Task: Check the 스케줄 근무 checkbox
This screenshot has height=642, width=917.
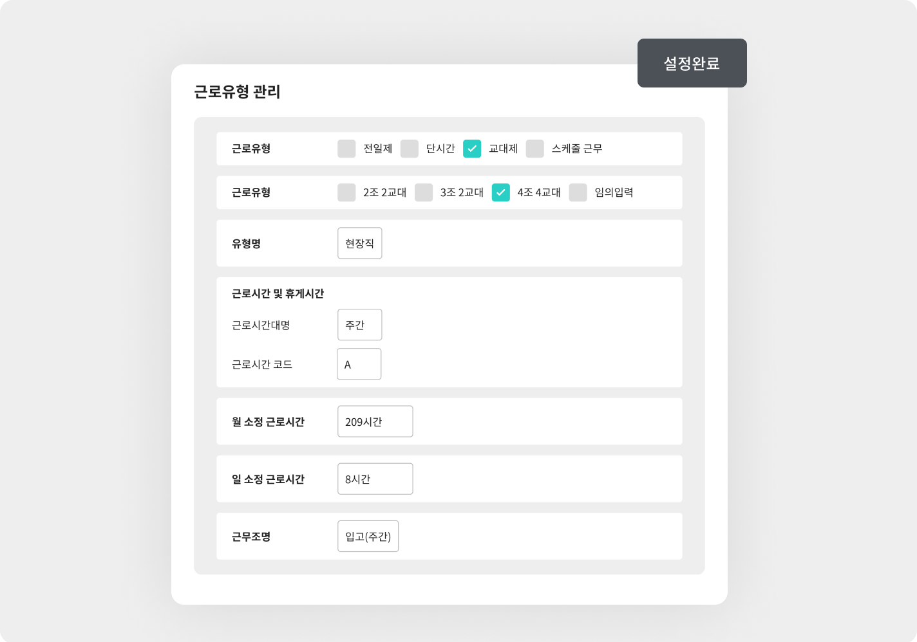Action: coord(535,149)
